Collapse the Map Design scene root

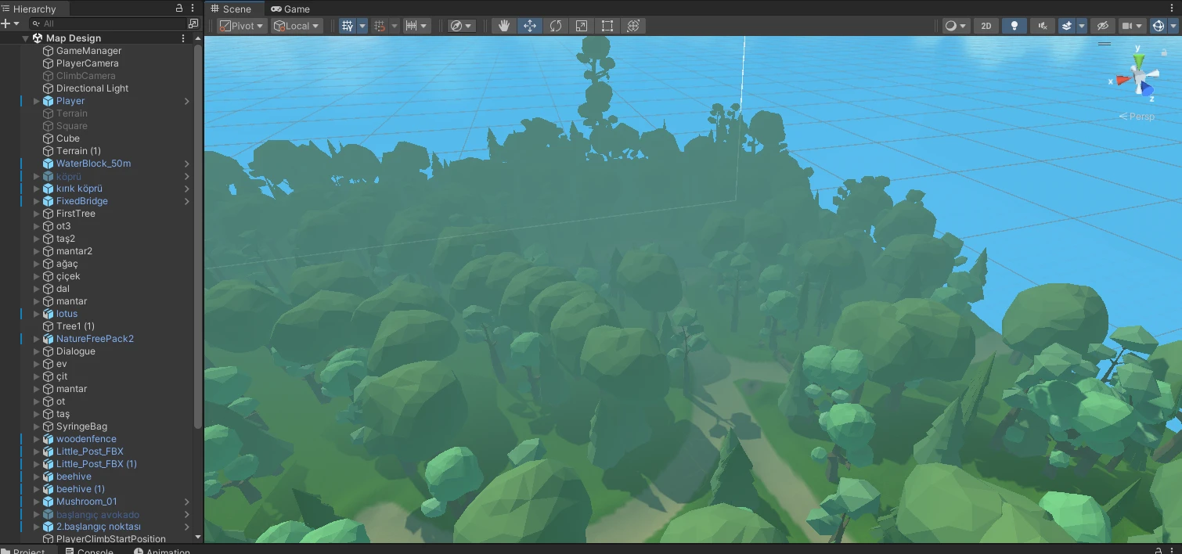coord(25,38)
